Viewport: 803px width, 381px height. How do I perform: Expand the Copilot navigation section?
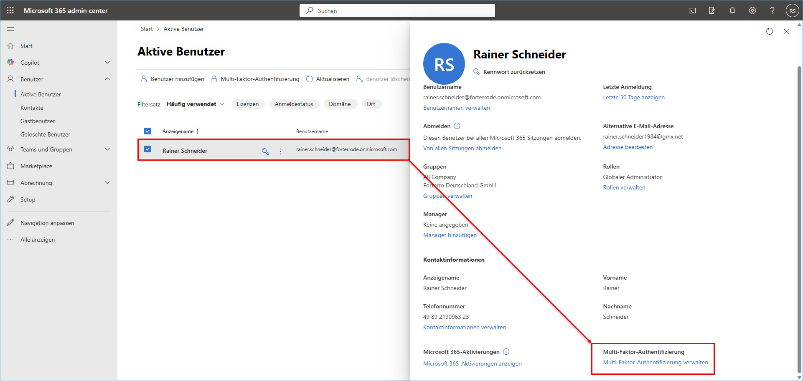(107, 63)
